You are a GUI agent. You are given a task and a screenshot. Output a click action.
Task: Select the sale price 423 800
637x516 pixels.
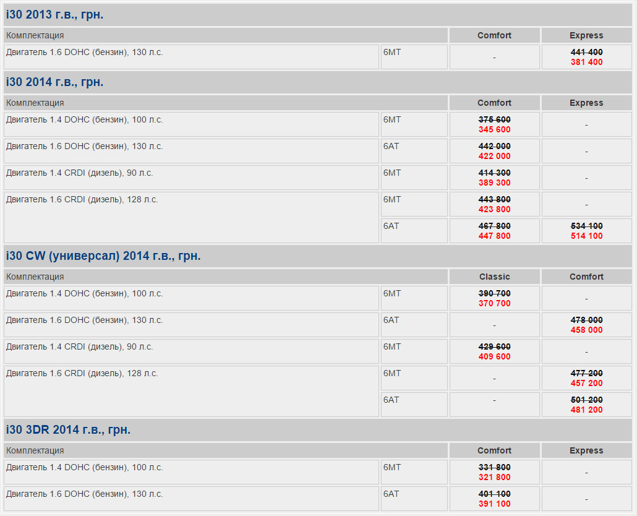(494, 210)
